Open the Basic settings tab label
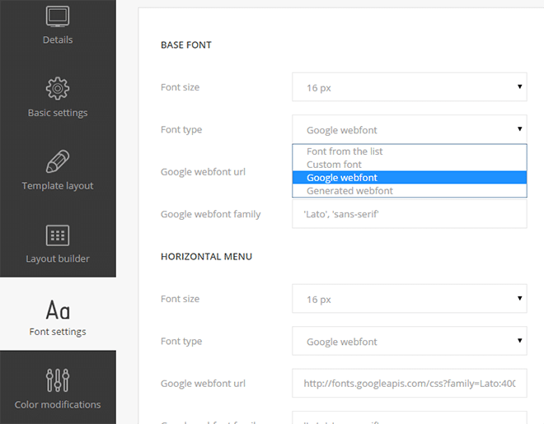Image resolution: width=544 pixels, height=424 pixels. pyautogui.click(x=58, y=113)
